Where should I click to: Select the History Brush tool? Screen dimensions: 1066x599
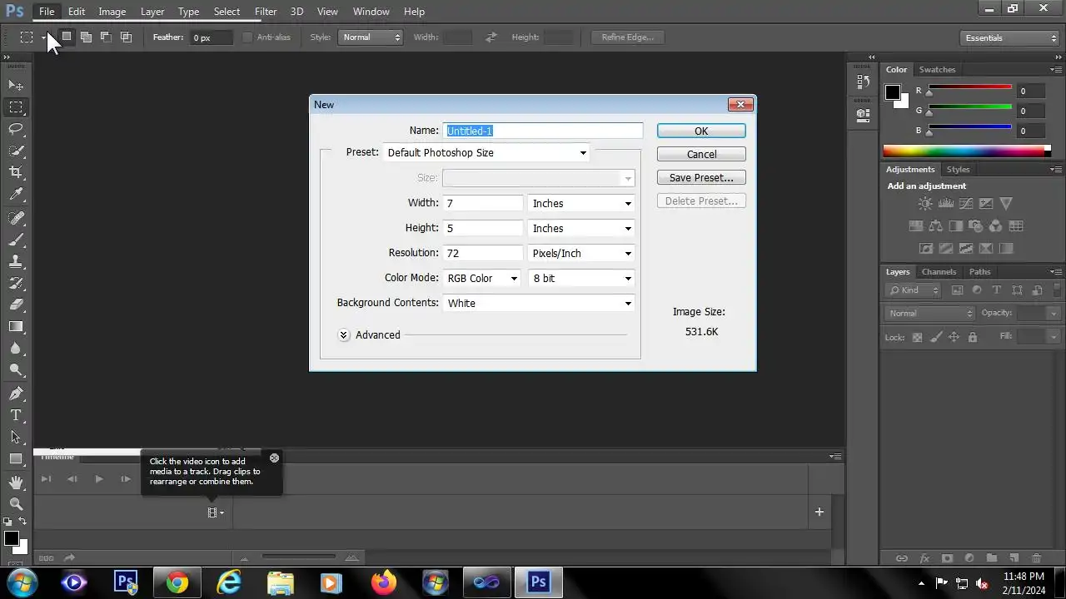click(16, 283)
